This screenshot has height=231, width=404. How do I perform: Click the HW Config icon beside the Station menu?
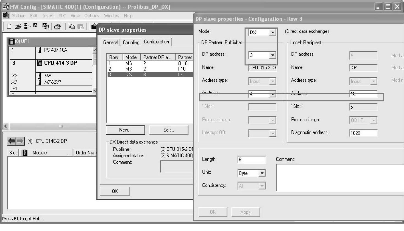[6, 16]
